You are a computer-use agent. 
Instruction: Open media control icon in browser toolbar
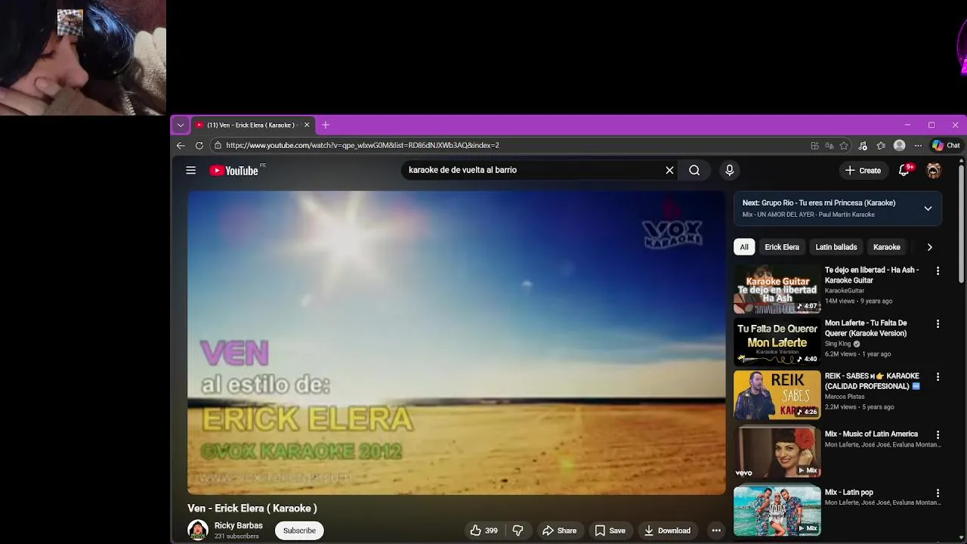[x=863, y=145]
